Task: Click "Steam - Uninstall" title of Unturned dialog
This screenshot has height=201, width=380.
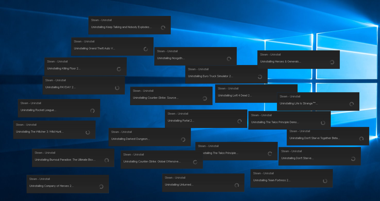Action: [175, 178]
